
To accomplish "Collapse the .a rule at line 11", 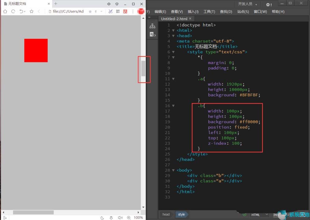I will tap(173, 79).
